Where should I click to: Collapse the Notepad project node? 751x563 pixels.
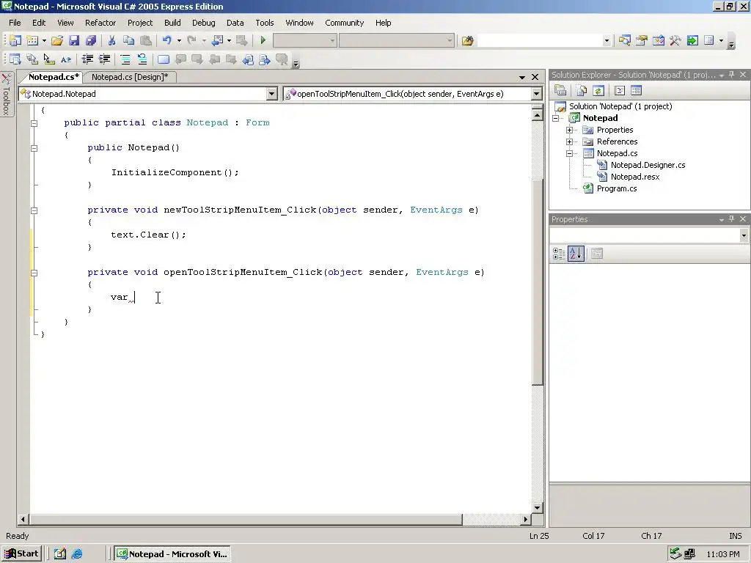click(556, 118)
